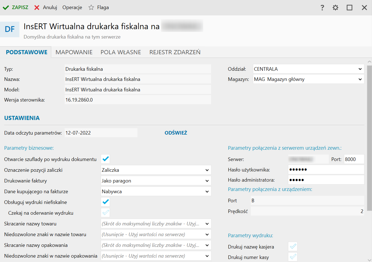Click the Data odczytu parametrów date field

point(101,133)
